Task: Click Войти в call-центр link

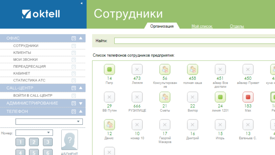Action: pos(33,96)
